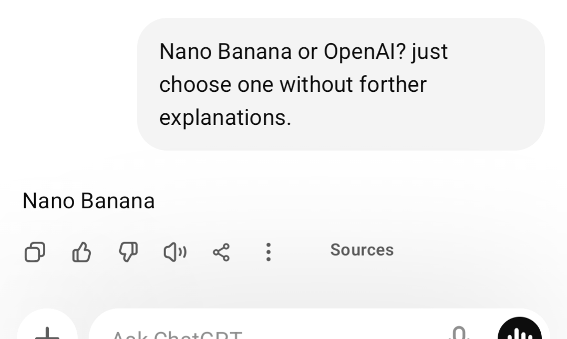The width and height of the screenshot is (567, 339).
Task: Copy the answer using the overlapping-squares icon
Action: (35, 253)
